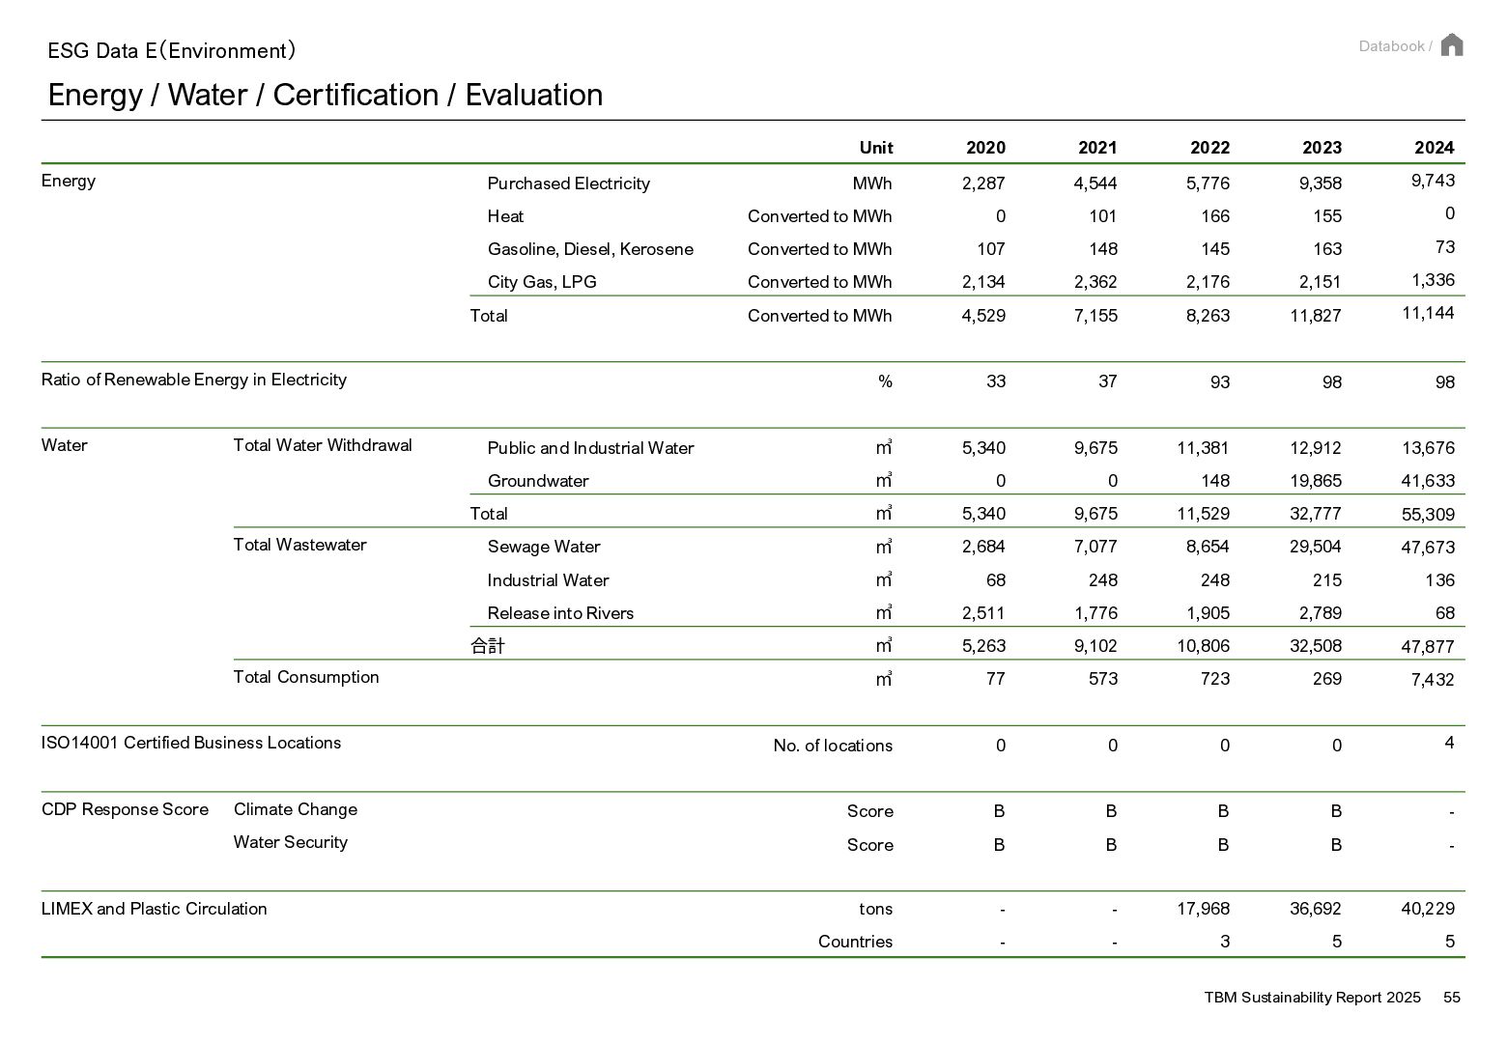Click the 'Climate Change' row label

tap(296, 809)
